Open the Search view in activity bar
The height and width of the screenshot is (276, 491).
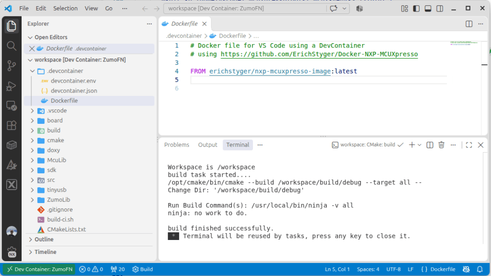pos(12,46)
